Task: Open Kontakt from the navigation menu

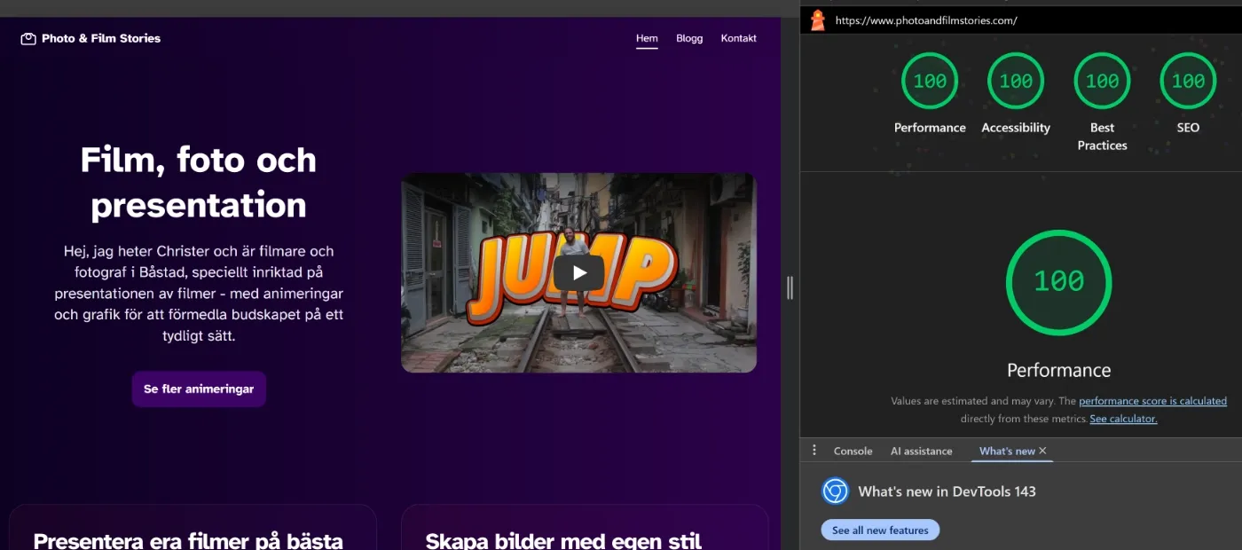Action: [738, 38]
